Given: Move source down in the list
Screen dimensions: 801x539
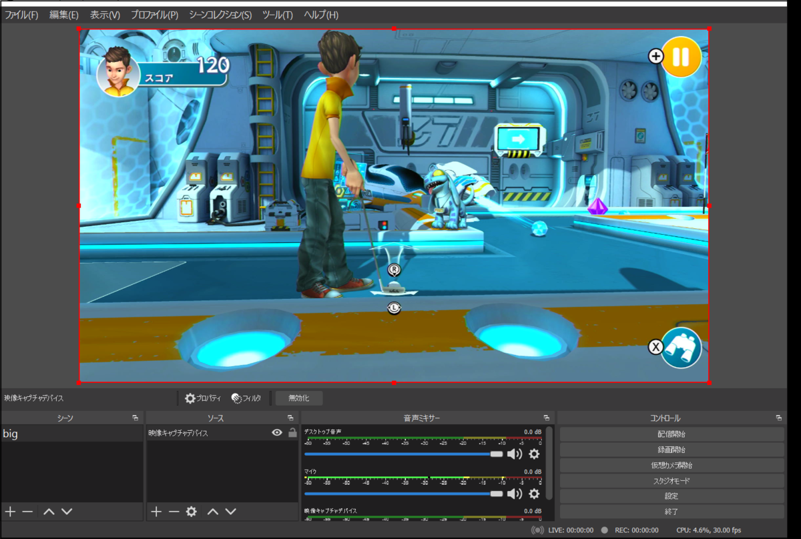Looking at the screenshot, I should 230,512.
